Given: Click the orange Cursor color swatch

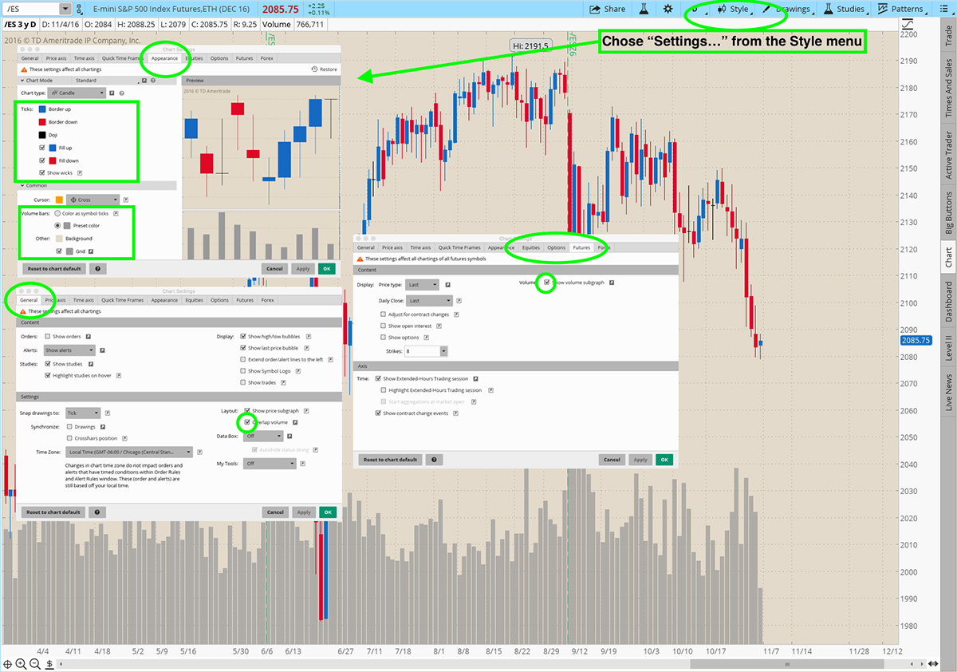Looking at the screenshot, I should (60, 200).
